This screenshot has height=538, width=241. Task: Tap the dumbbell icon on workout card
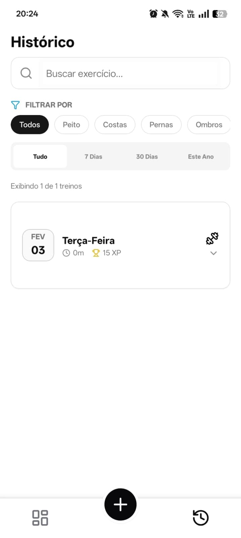(x=212, y=238)
